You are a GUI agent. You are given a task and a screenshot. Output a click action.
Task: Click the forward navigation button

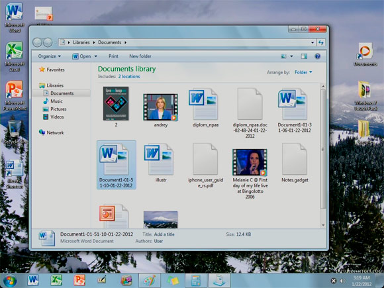point(48,42)
